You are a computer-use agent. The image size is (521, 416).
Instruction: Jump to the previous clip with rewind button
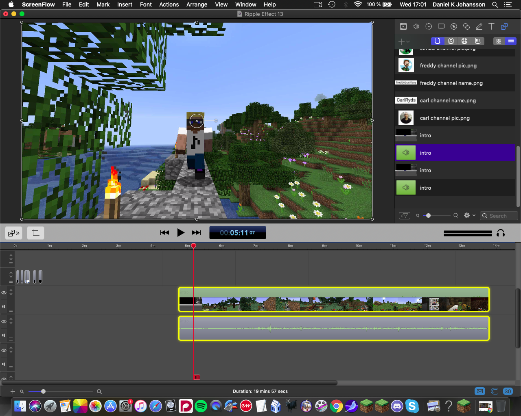click(x=164, y=233)
